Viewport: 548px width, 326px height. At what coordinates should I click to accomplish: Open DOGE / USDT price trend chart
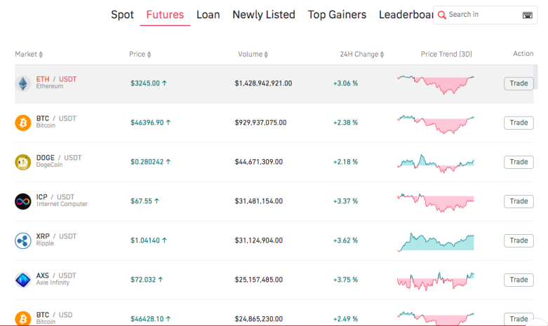[436, 163]
